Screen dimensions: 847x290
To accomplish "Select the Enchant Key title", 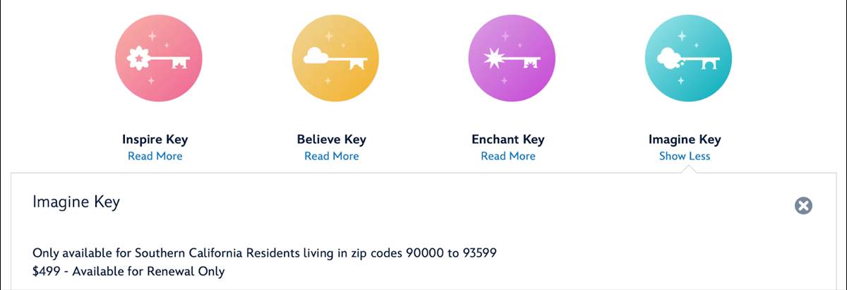I will (508, 140).
